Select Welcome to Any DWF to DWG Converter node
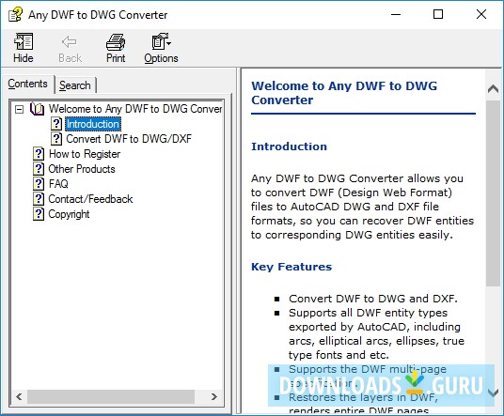The width and height of the screenshot is (504, 416). 135,109
